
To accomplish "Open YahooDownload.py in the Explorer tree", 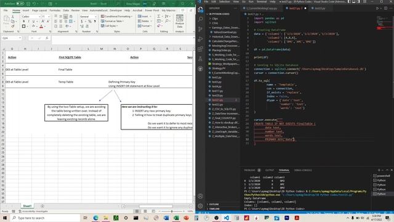I will tap(225, 32).
